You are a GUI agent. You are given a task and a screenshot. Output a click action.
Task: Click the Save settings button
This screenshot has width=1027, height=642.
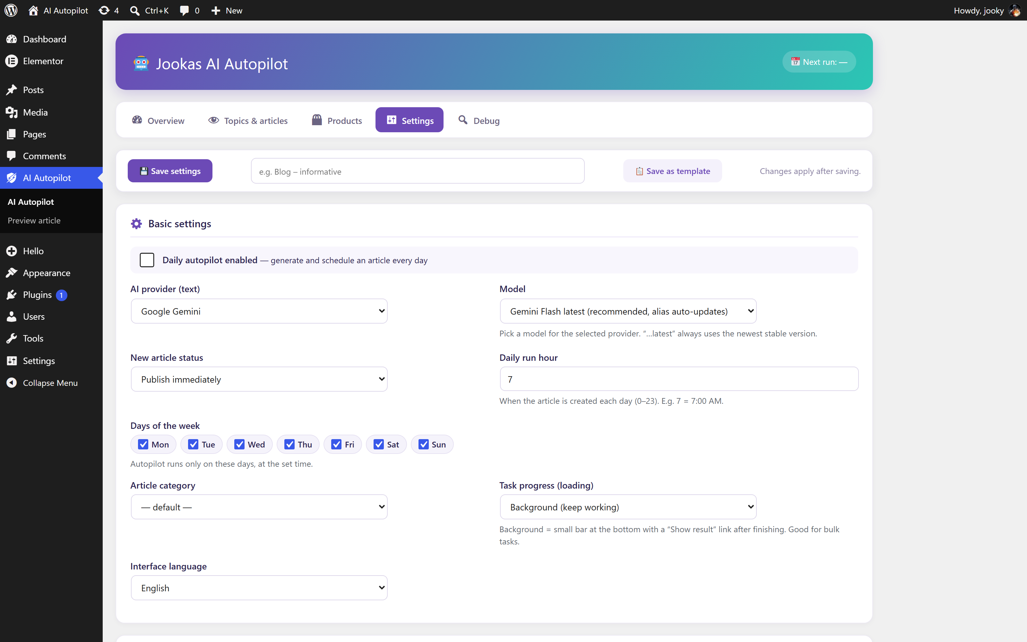[170, 171]
